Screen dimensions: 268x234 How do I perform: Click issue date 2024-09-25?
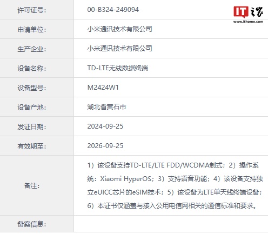[105, 126]
